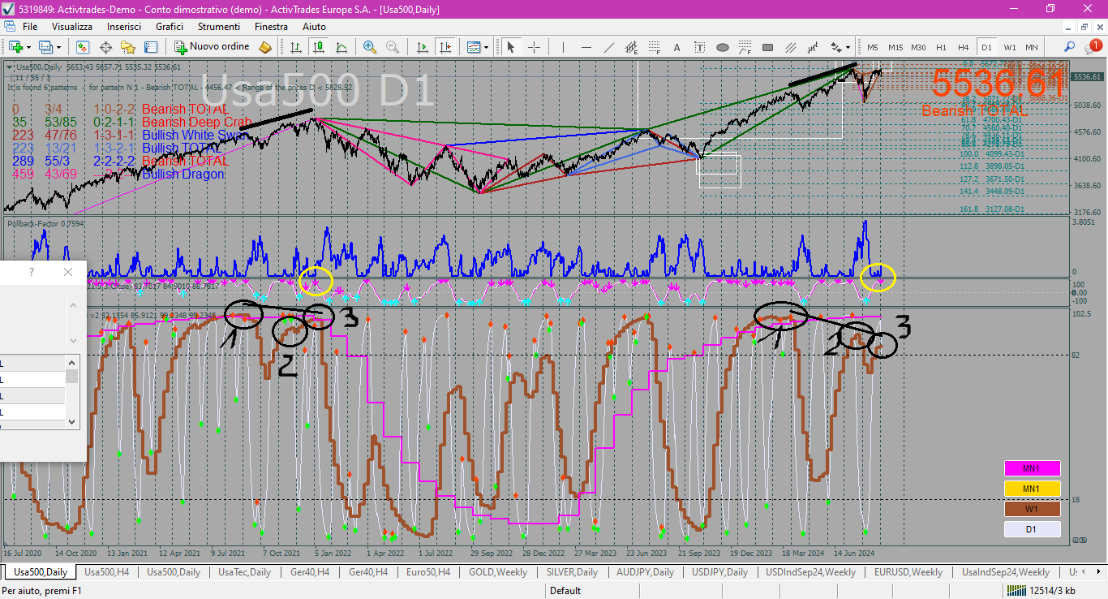This screenshot has height=599, width=1108.
Task: Click the connection status 12514/3 kb indicator
Action: [x=1041, y=591]
